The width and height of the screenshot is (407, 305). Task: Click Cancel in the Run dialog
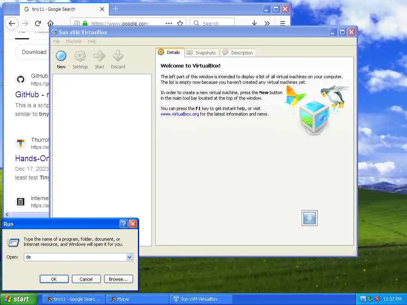click(86, 279)
